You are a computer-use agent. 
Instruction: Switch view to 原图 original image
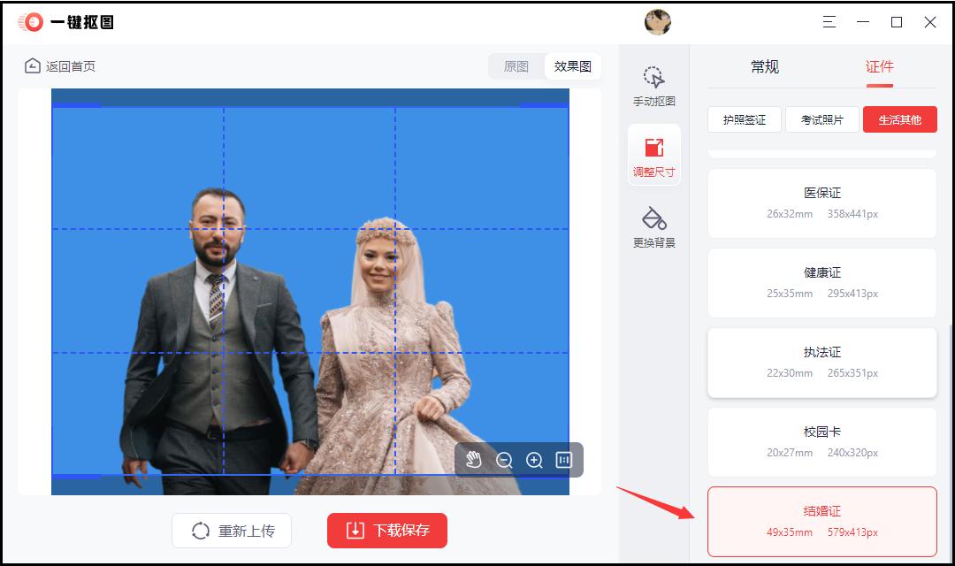515,65
